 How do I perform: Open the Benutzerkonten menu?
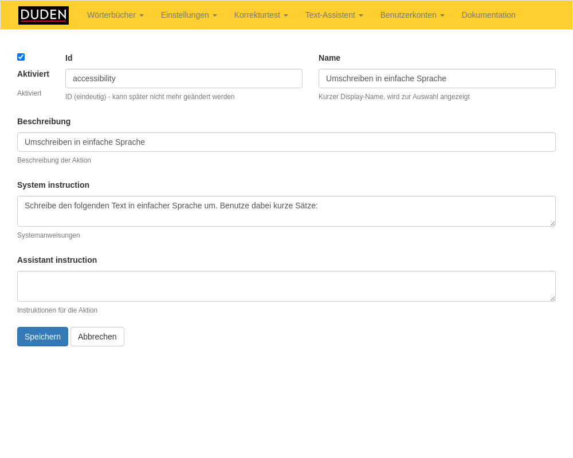click(412, 15)
